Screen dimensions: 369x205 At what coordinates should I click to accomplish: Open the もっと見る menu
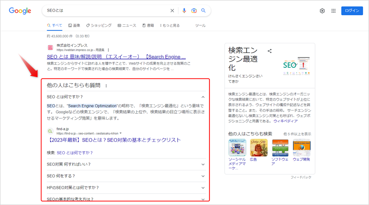(170, 25)
